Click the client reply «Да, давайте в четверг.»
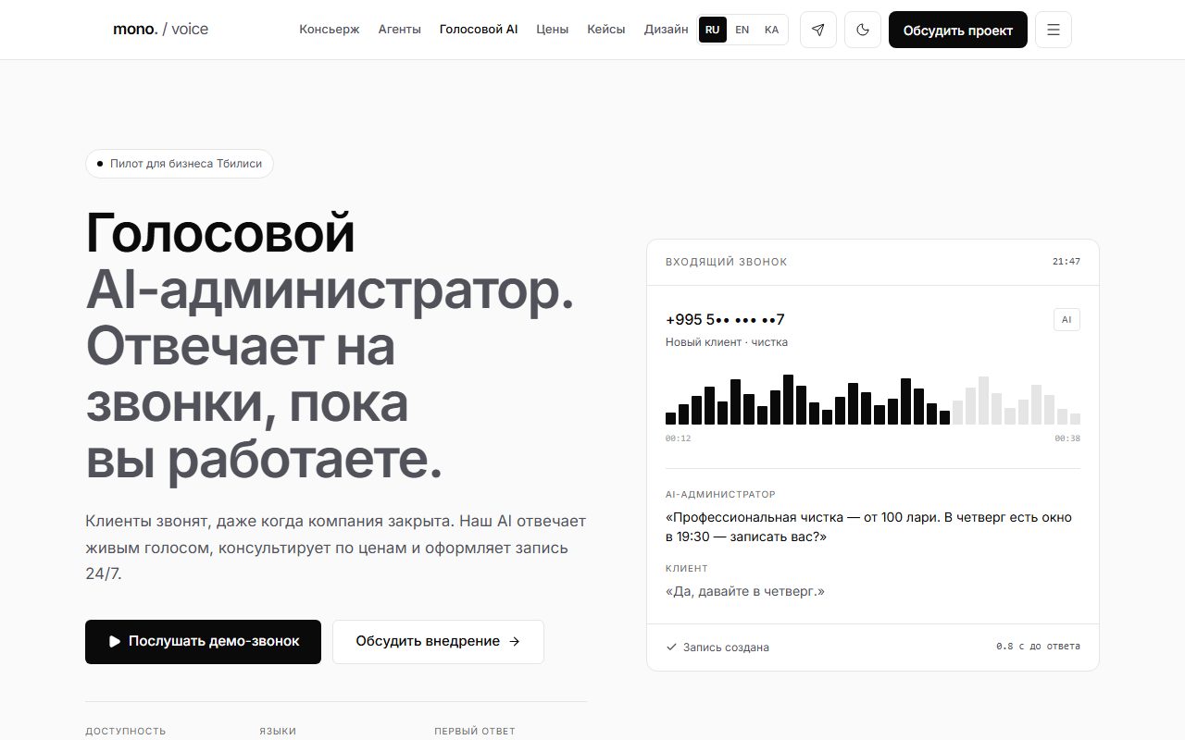 pos(745,591)
